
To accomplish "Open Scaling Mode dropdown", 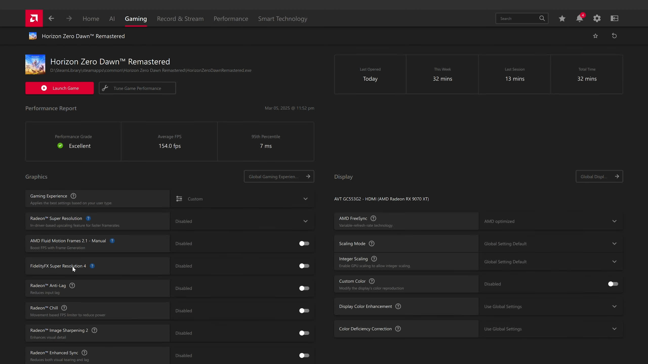I will (551, 243).
